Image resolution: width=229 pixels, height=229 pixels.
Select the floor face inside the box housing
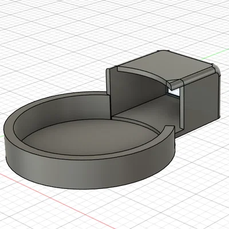[x=153, y=111]
